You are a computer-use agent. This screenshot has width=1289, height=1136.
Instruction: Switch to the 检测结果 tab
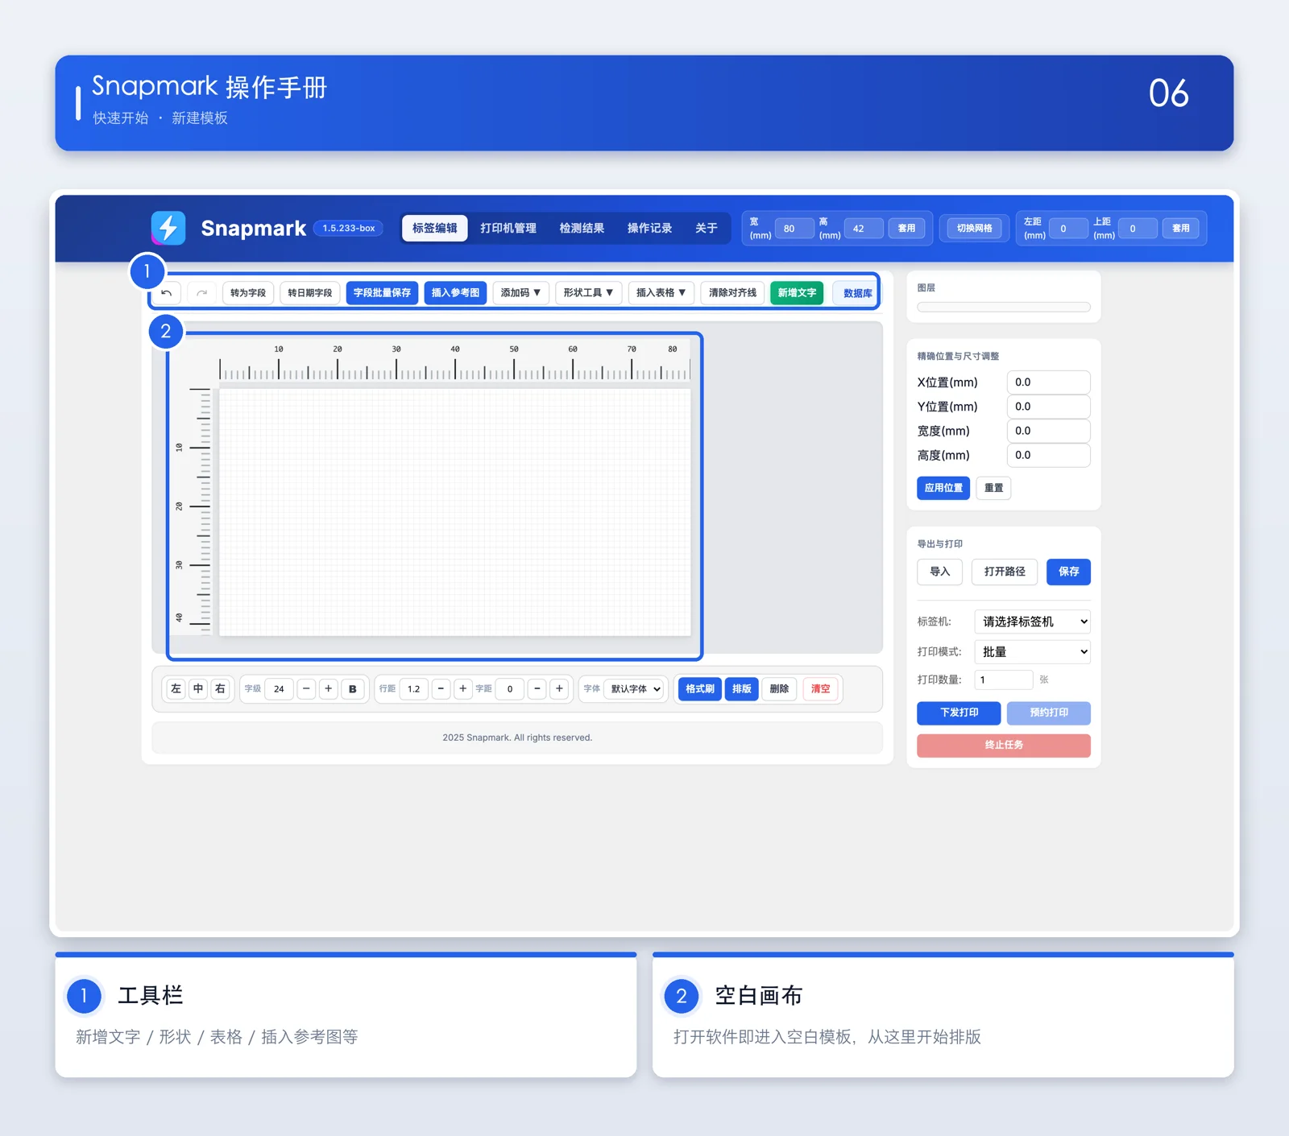pos(582,229)
